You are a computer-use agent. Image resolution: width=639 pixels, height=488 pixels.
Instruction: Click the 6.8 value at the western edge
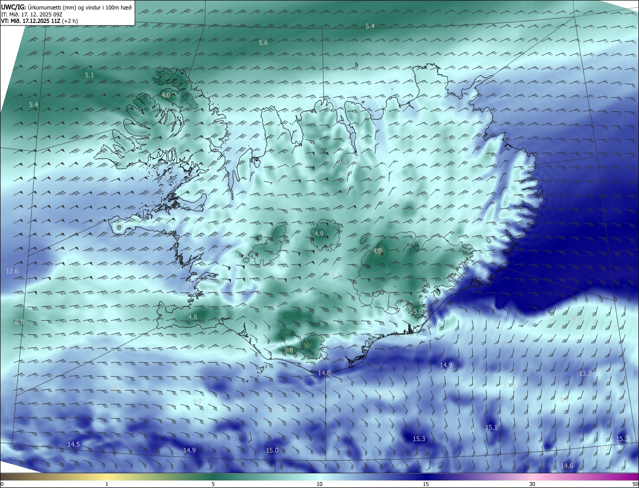click(x=19, y=323)
